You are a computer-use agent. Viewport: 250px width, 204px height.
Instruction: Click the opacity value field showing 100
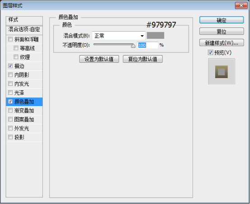[148, 45]
